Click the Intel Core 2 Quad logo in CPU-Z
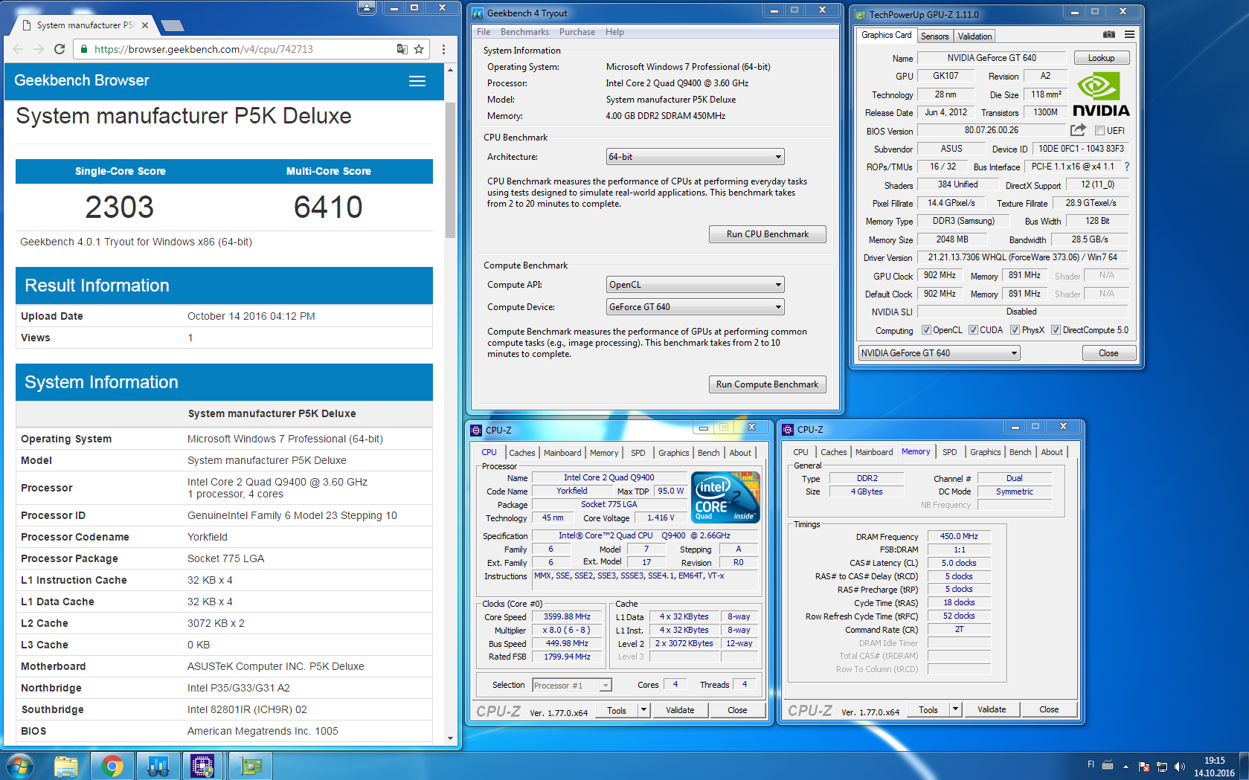This screenshot has height=780, width=1249. tap(725, 496)
